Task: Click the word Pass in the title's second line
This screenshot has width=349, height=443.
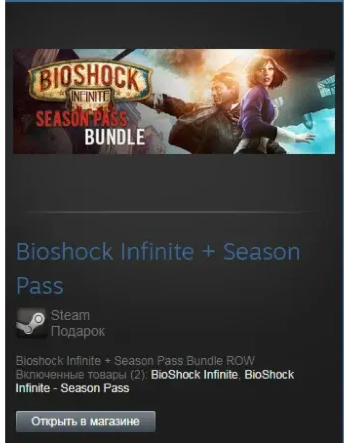Action: coord(40,286)
